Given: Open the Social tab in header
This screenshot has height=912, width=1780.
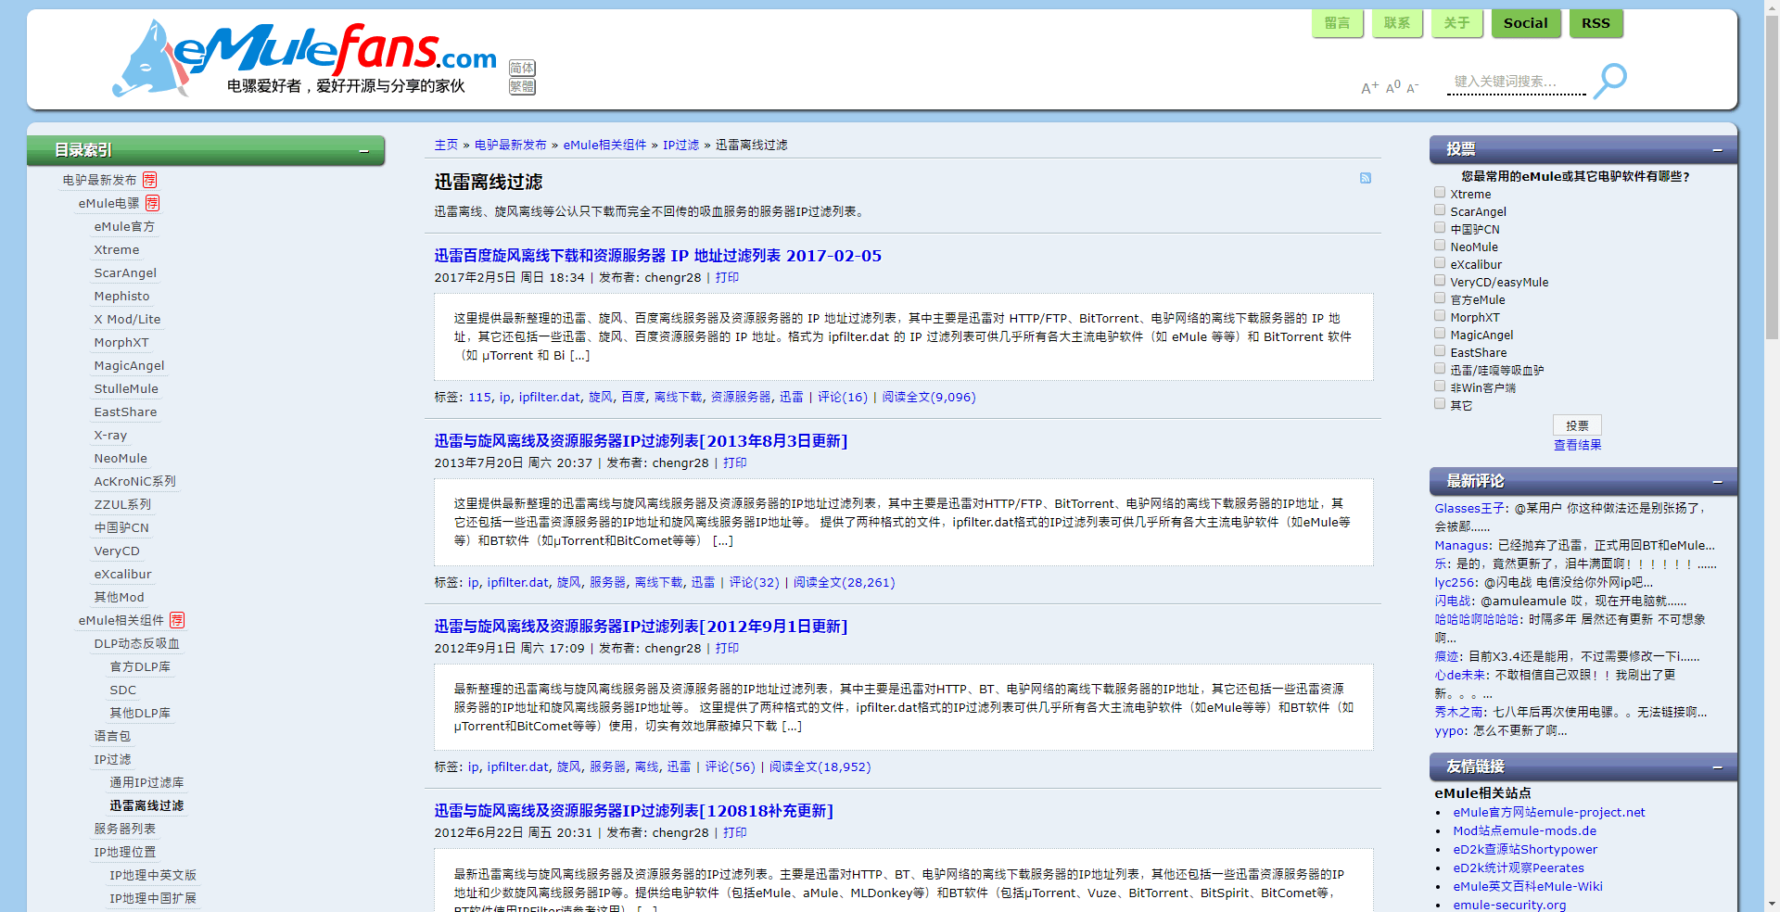Looking at the screenshot, I should click(x=1525, y=23).
